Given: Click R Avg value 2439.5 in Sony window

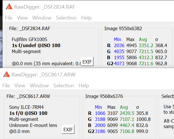Looking at the screenshot, I should 127,113.
